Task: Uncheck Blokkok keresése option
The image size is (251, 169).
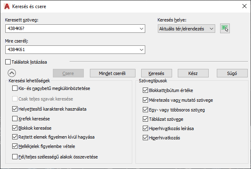Action: pos(15,128)
